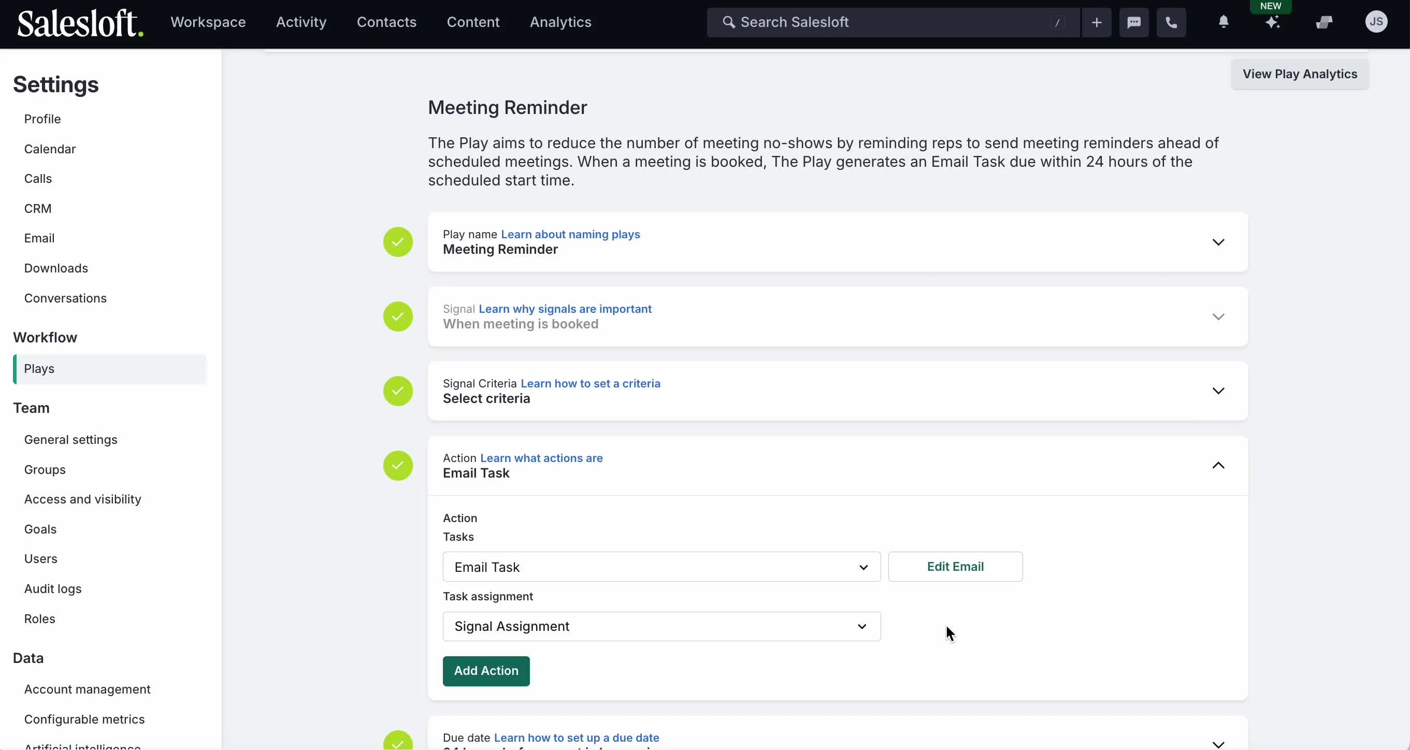
Task: Open Learn how to set up a due date link
Action: click(577, 738)
